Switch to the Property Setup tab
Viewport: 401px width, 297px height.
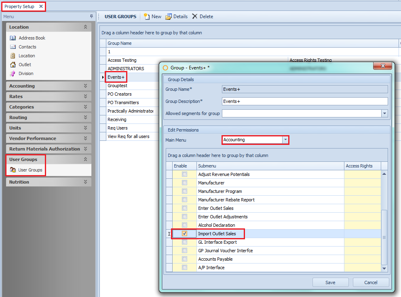(x=19, y=6)
